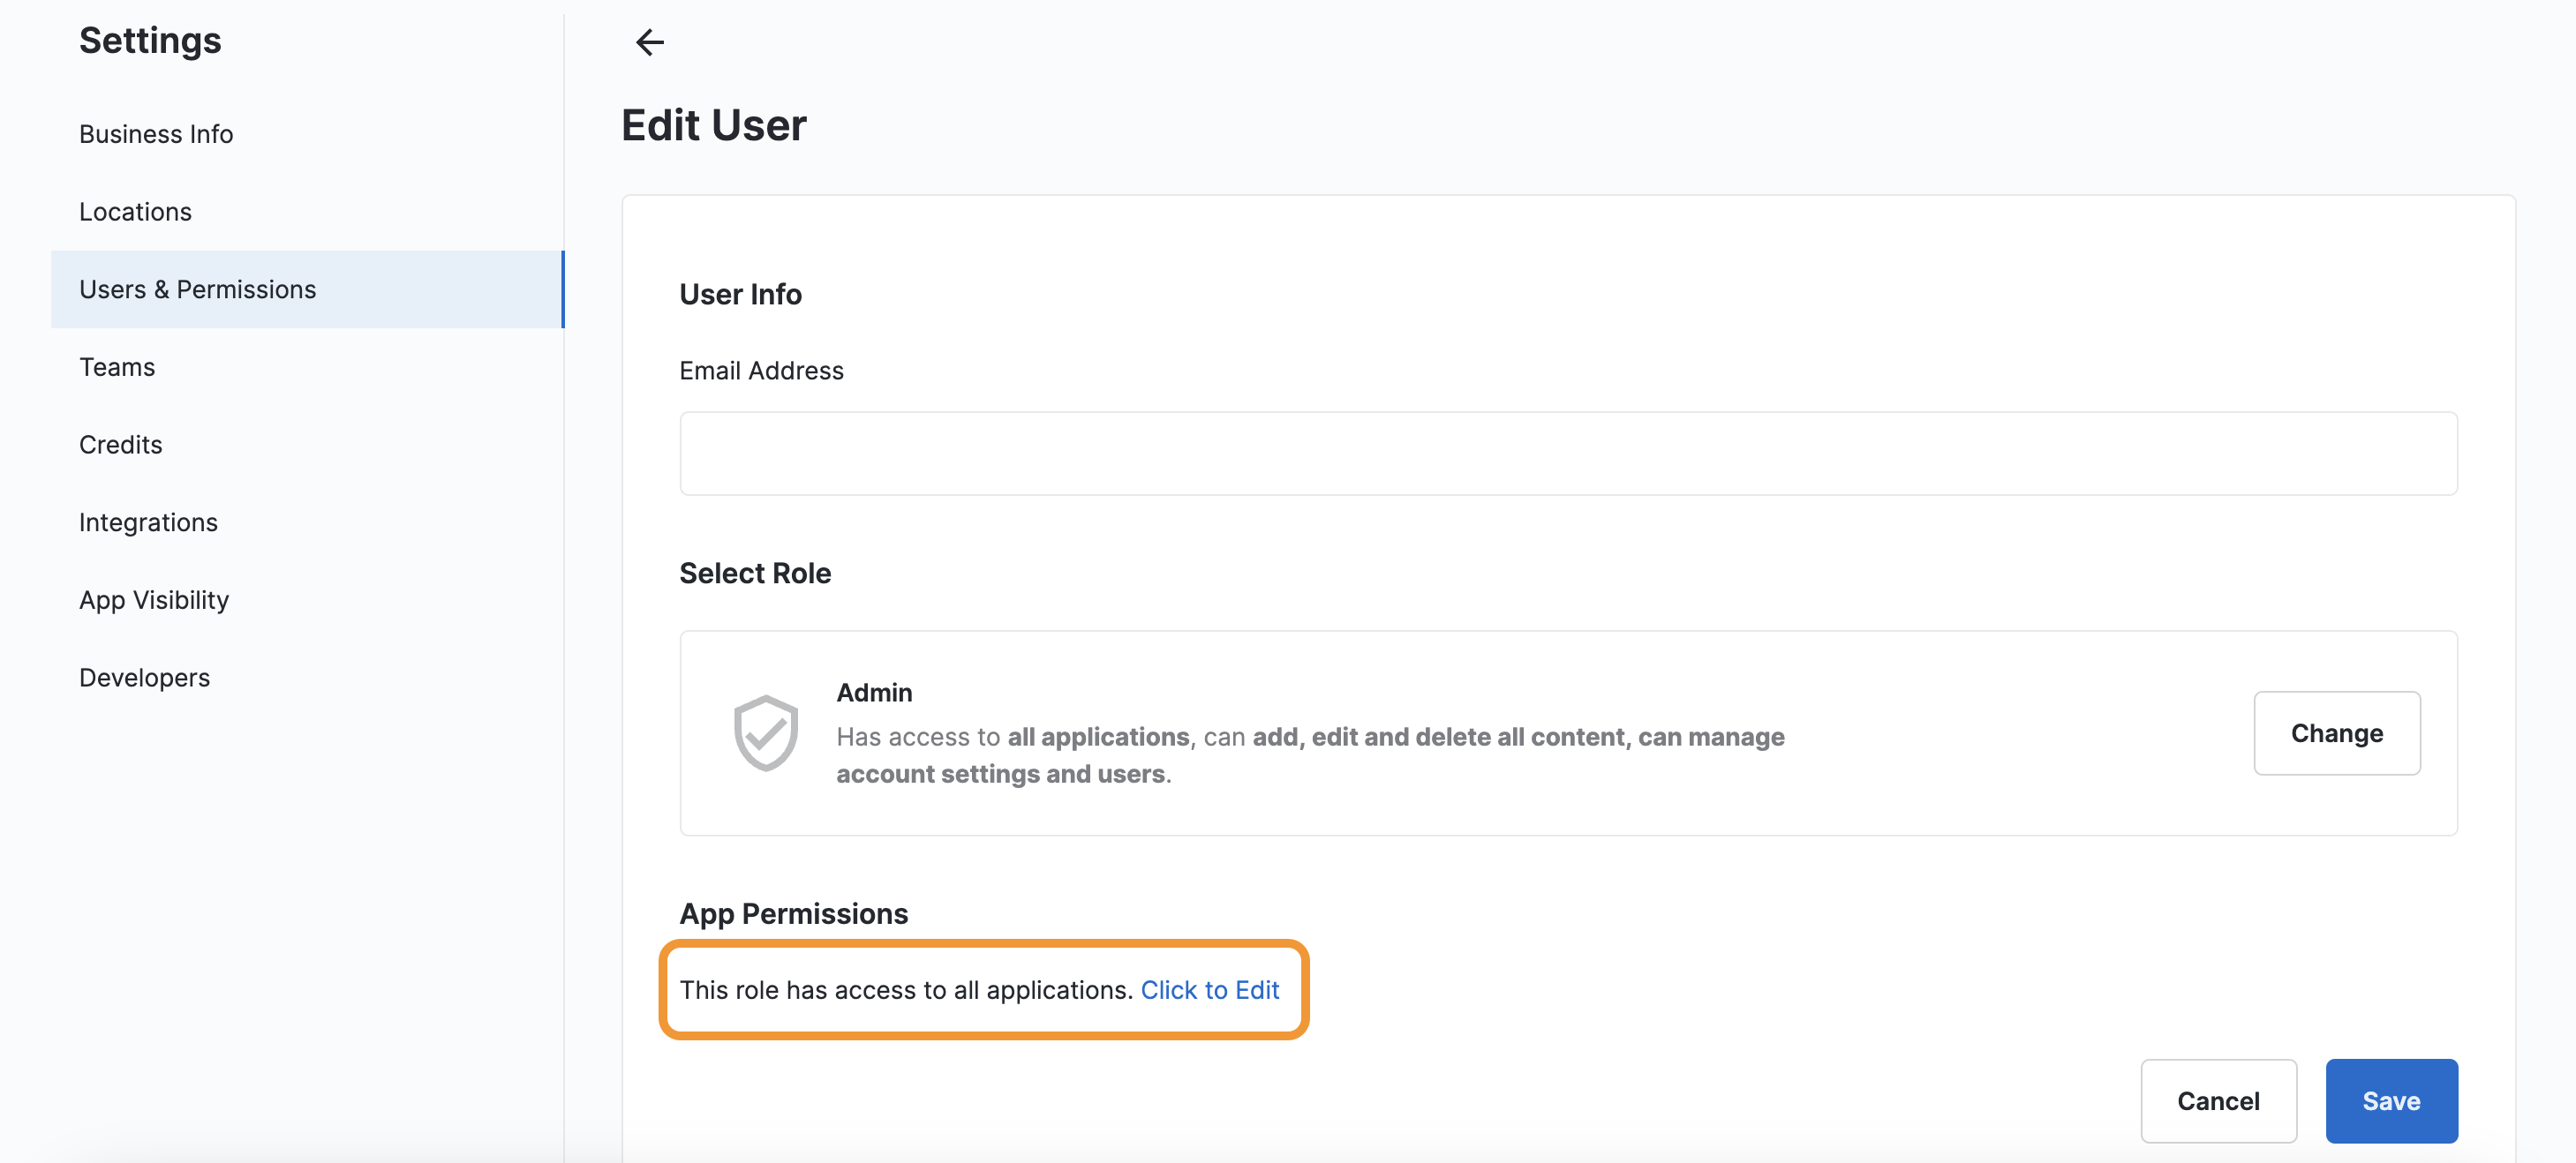2576x1163 pixels.
Task: Click the back arrow icon
Action: (650, 42)
